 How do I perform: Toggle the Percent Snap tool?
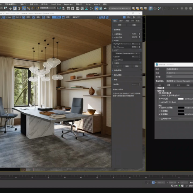click(x=29, y=8)
